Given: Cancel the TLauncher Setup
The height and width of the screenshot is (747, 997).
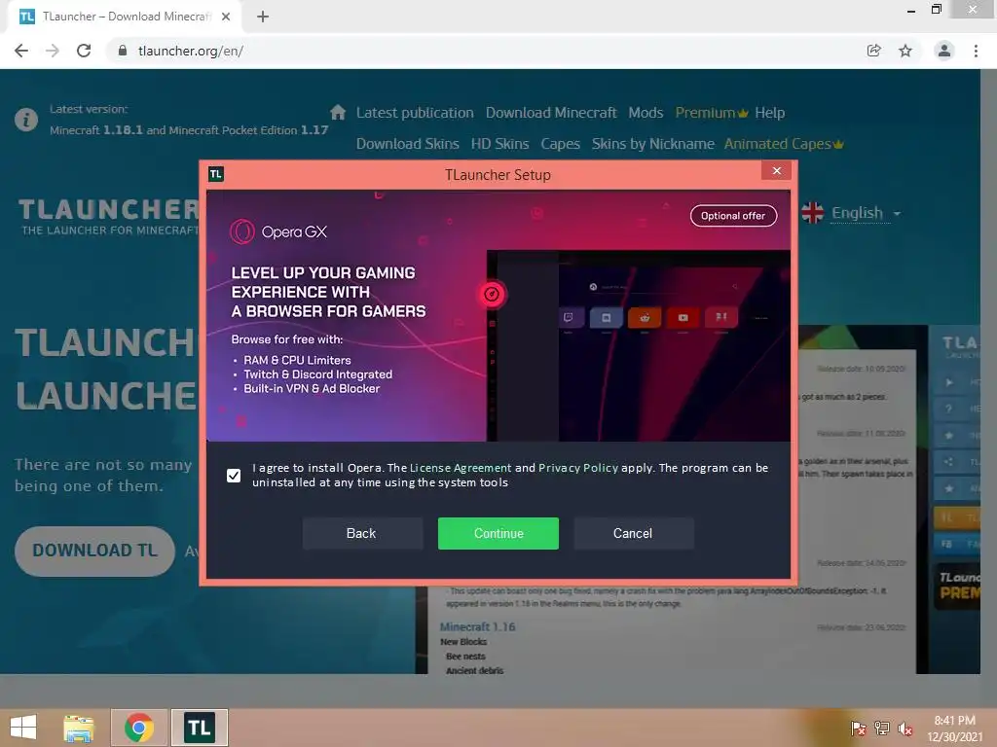Looking at the screenshot, I should [633, 533].
